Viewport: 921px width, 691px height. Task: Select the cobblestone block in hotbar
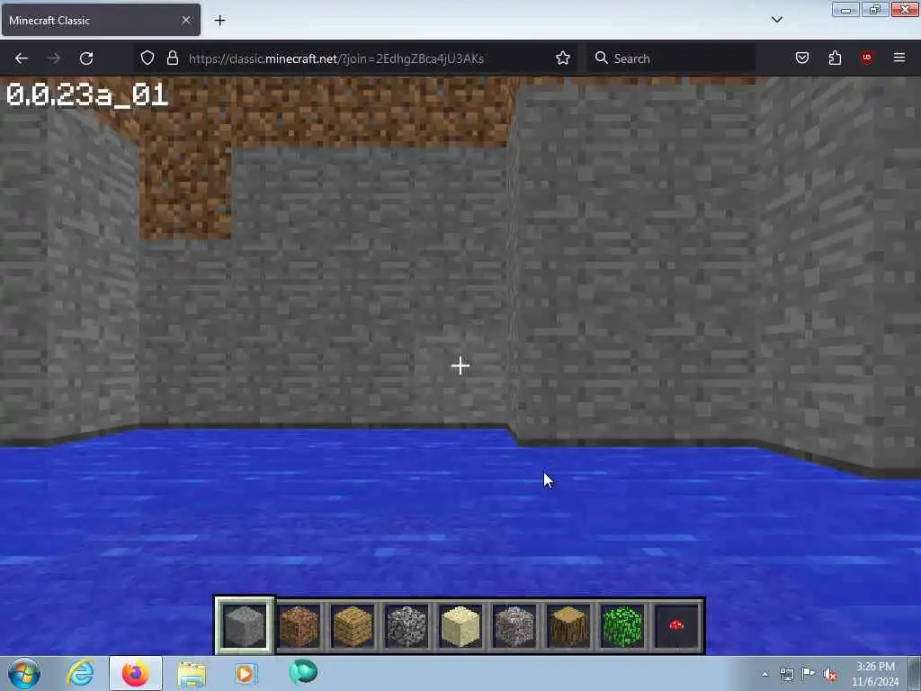407,626
